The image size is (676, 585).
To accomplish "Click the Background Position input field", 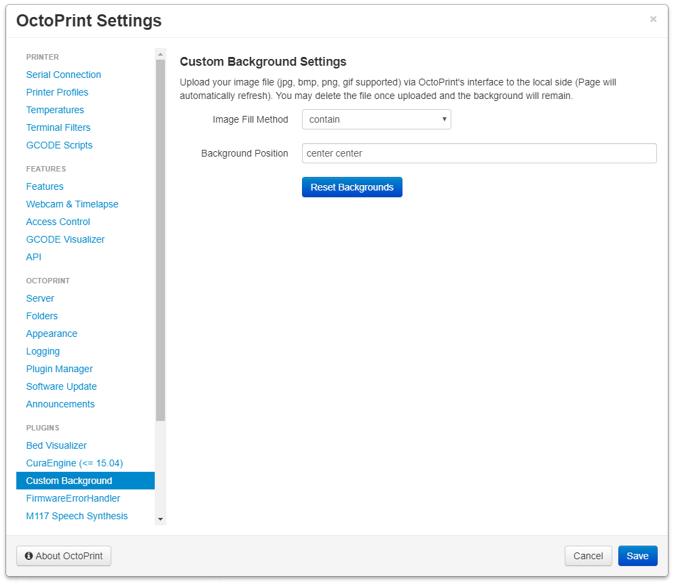I will [x=479, y=153].
